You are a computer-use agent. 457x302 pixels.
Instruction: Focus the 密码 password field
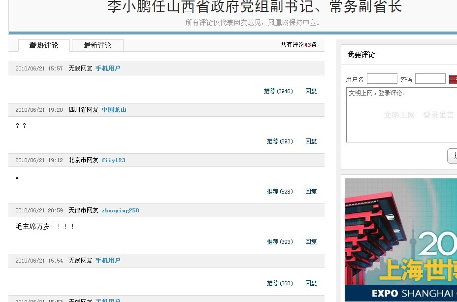(x=430, y=79)
